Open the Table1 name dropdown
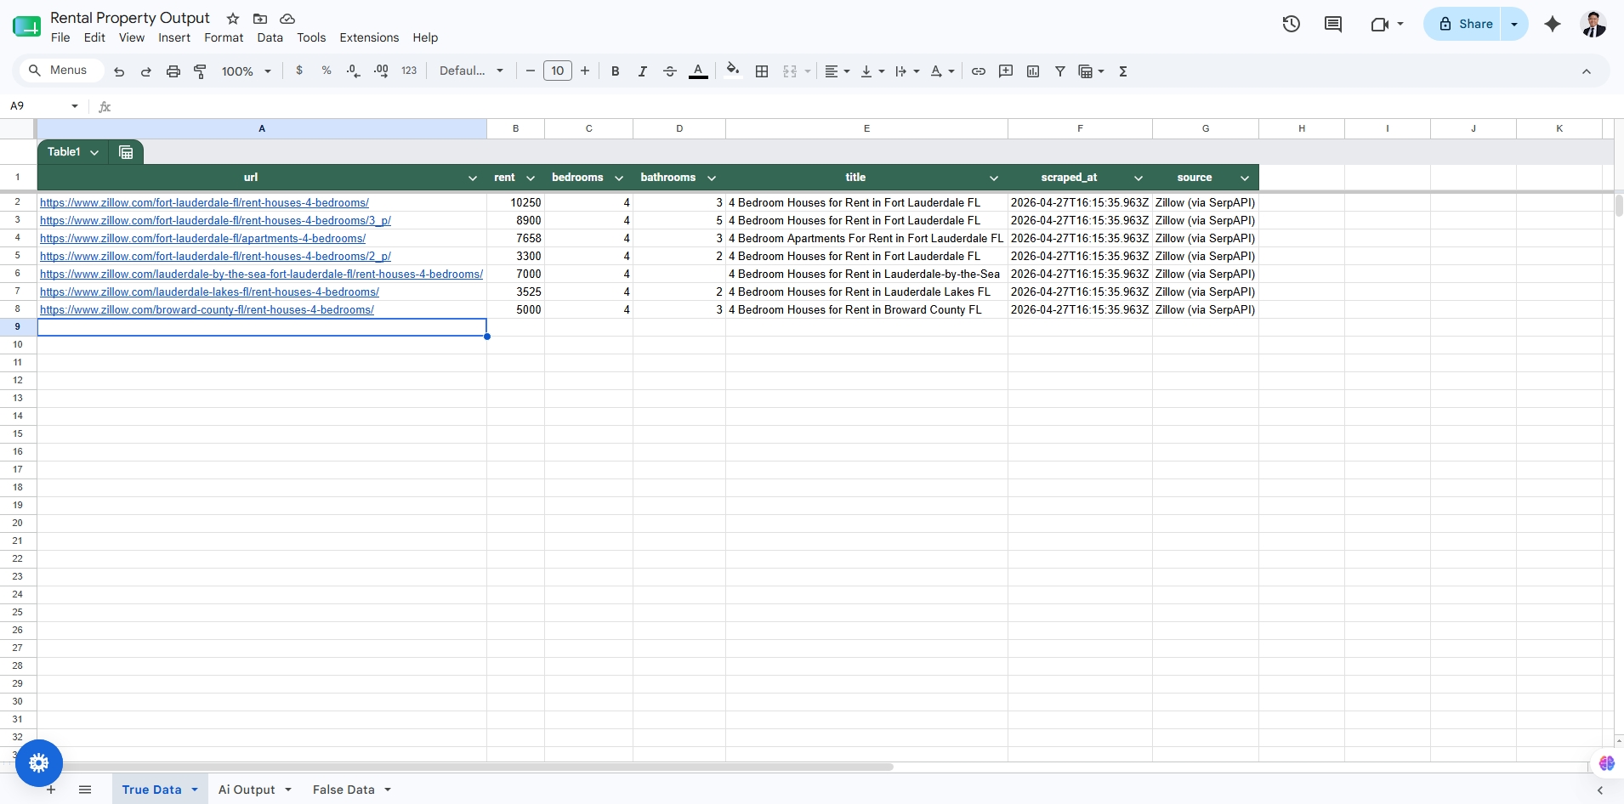 point(94,152)
